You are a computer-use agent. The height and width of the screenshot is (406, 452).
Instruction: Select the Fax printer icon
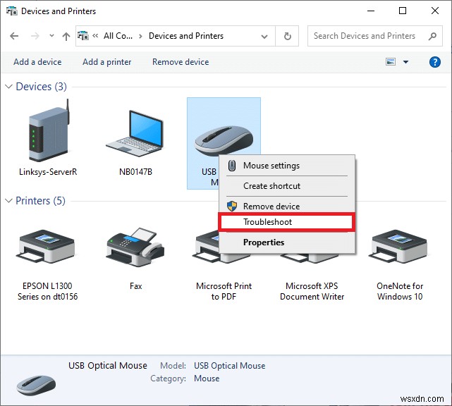pos(135,247)
